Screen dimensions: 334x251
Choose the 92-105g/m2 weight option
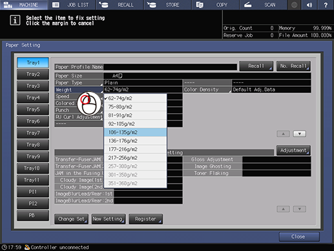pos(135,124)
